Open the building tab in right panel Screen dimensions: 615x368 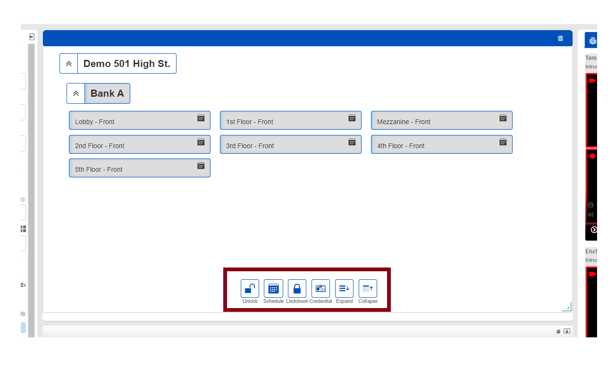click(x=592, y=40)
